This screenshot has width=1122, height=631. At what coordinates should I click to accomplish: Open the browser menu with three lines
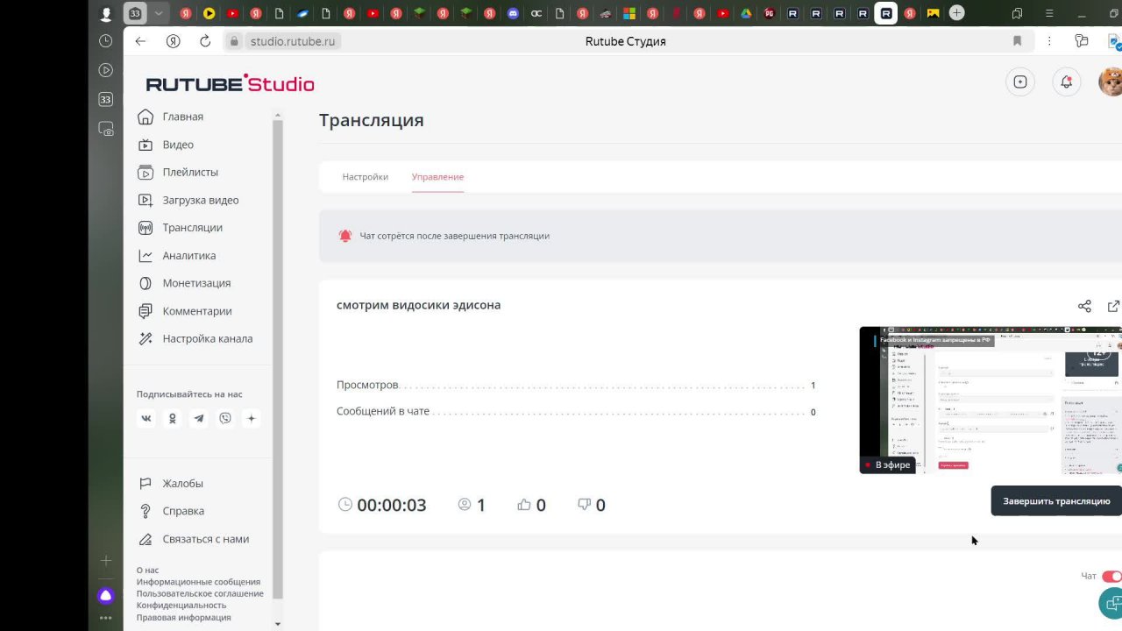click(x=1049, y=13)
